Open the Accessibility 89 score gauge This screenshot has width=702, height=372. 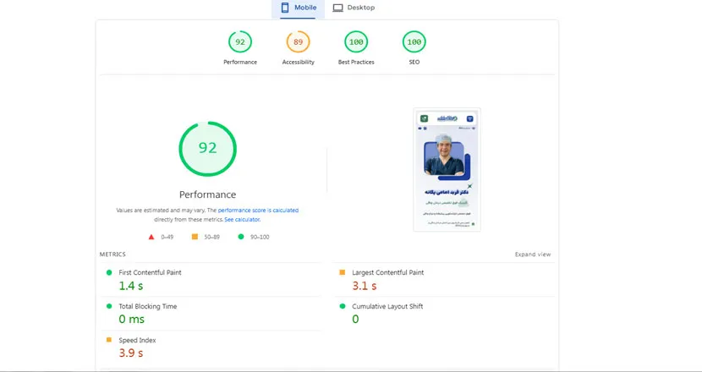pos(298,41)
